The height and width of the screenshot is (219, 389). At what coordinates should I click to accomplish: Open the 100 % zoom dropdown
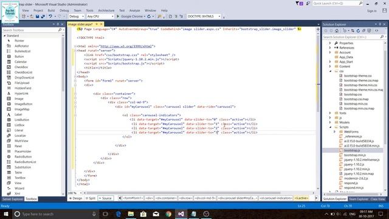pyautogui.click(x=81, y=193)
